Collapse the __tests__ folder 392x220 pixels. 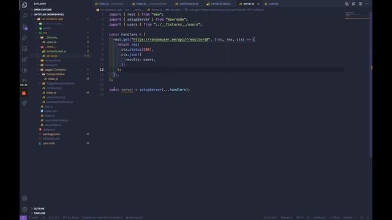50,46
